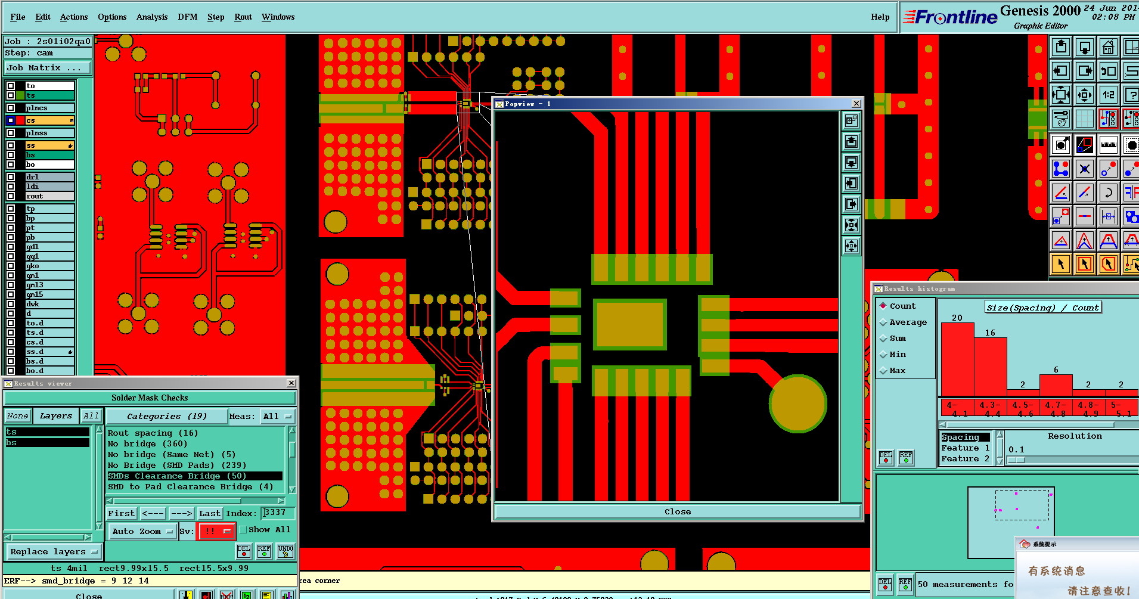Click Close button in Popview window
Image resolution: width=1139 pixels, height=599 pixels.
(x=678, y=511)
